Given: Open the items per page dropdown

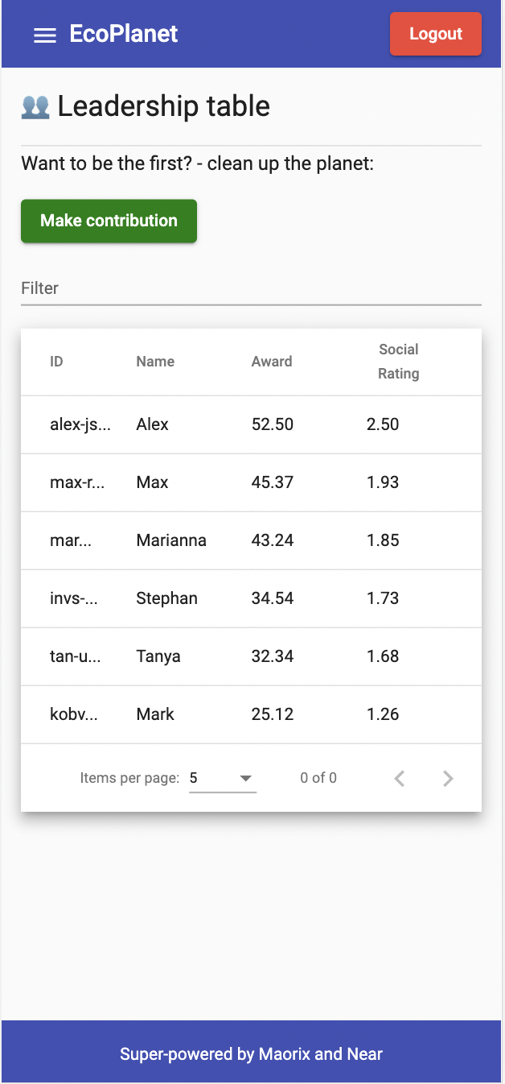Looking at the screenshot, I should click(223, 778).
